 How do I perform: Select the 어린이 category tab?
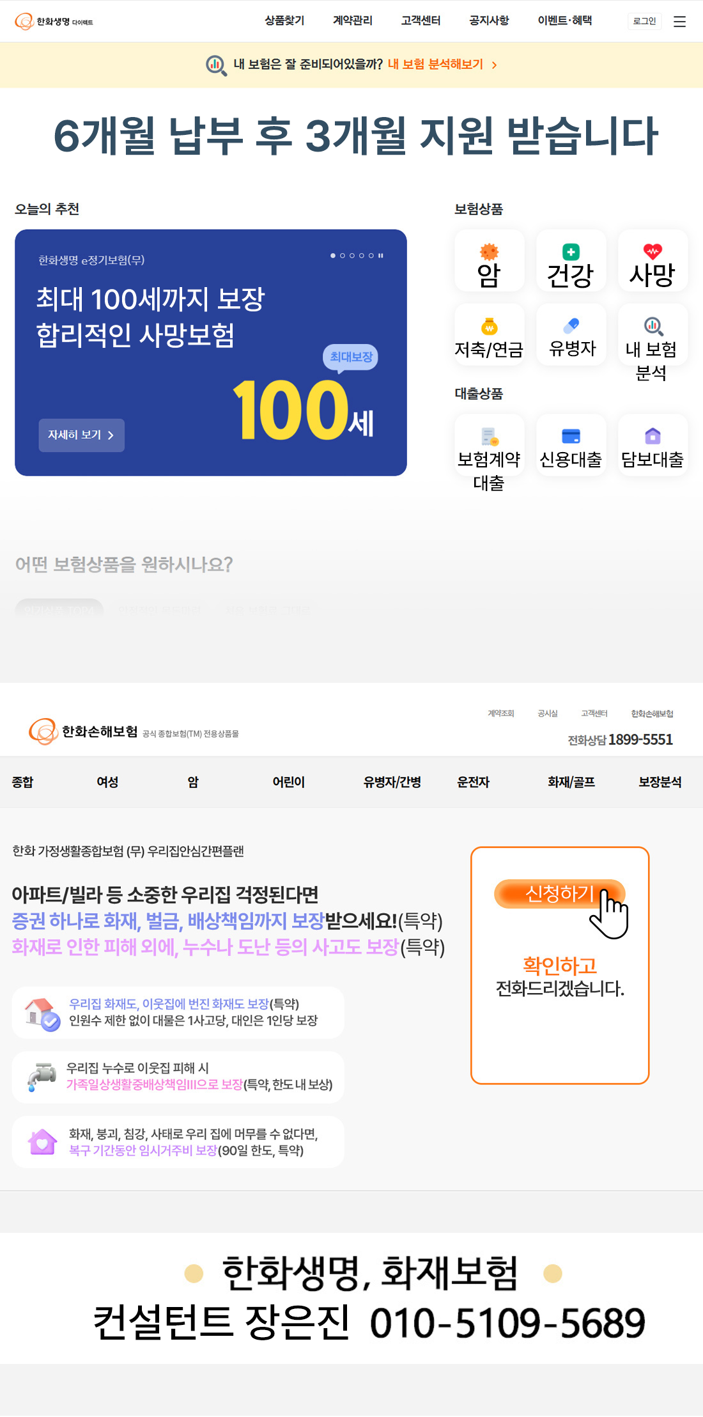click(x=289, y=782)
